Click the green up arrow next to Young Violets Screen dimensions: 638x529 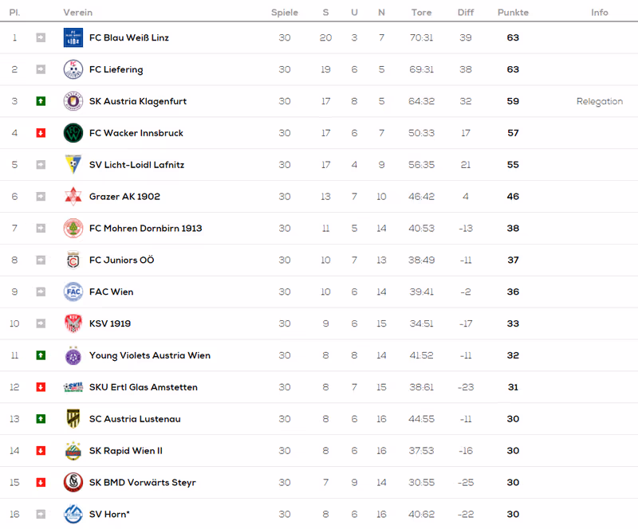[41, 355]
